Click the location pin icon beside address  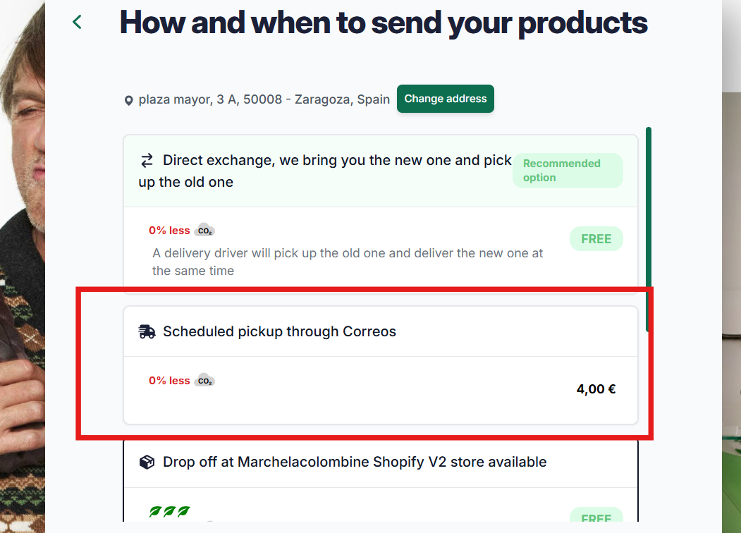point(128,101)
